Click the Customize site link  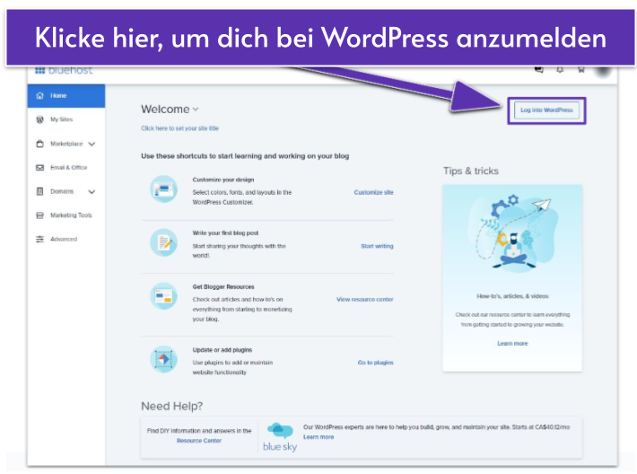coord(374,192)
